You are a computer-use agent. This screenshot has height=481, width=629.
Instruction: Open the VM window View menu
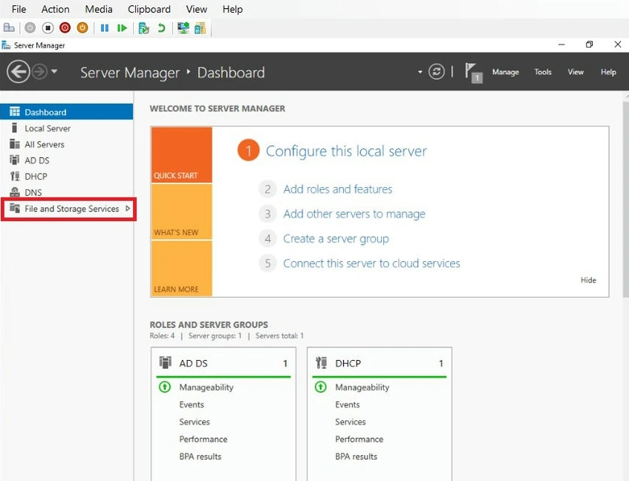(197, 9)
